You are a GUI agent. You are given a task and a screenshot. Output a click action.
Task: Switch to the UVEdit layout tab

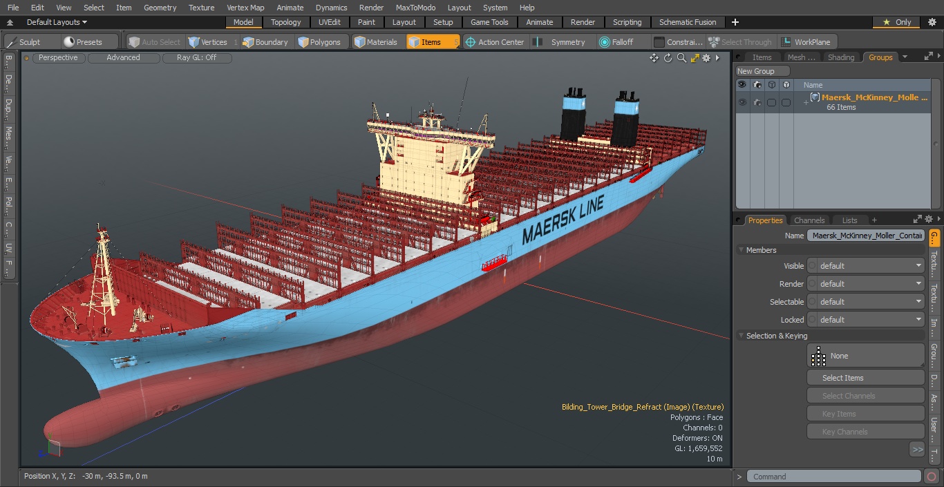330,22
